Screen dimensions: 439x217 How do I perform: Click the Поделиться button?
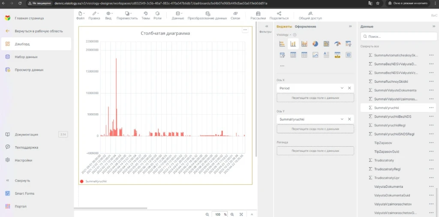pyautogui.click(x=279, y=16)
